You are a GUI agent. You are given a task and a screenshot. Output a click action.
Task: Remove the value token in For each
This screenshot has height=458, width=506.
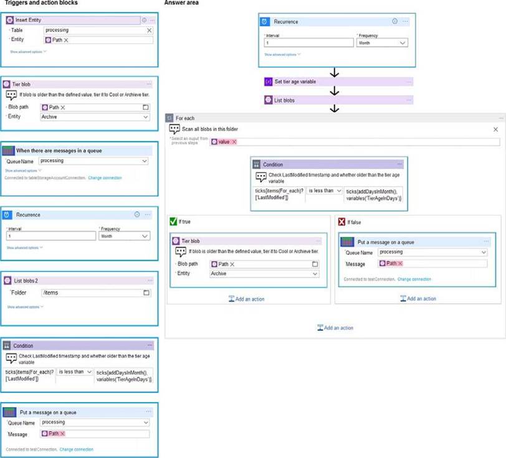tap(234, 142)
